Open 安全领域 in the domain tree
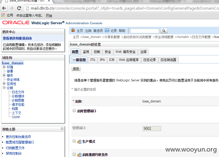Viewport: 219px width, 157px height. point(13,80)
